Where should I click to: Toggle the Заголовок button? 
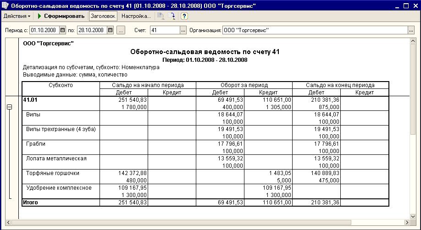click(103, 16)
